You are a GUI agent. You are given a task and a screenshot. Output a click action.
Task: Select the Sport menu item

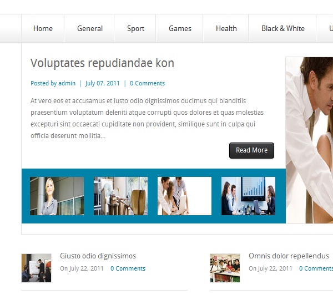(x=135, y=28)
